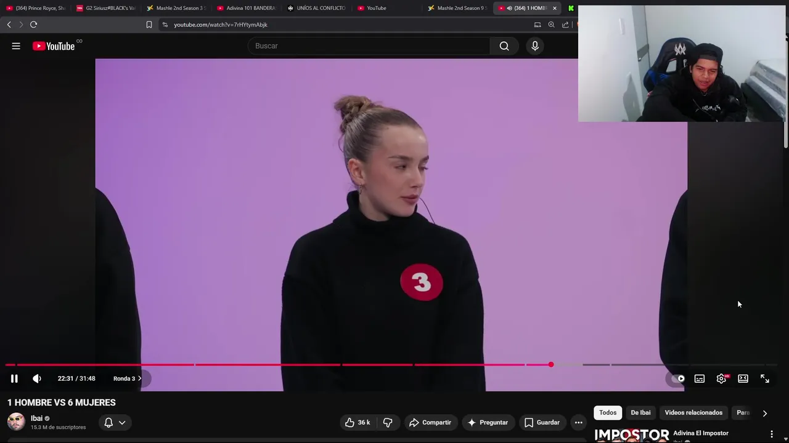
Task: Switch to the Adivina 101 BANDERAS tab
Action: pos(247,8)
